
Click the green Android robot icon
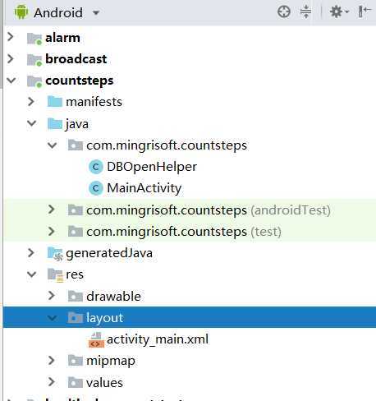(21, 12)
